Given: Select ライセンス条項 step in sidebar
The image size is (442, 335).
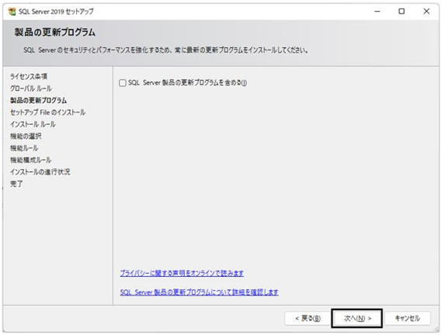Looking at the screenshot, I should [x=29, y=76].
